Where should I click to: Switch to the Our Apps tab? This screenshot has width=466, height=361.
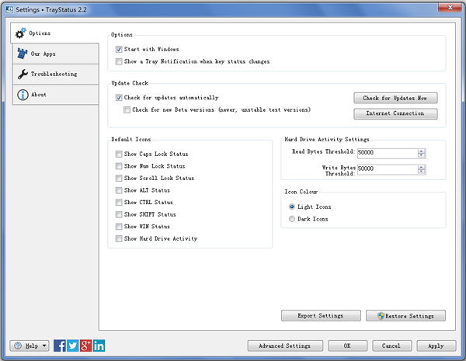click(x=56, y=54)
